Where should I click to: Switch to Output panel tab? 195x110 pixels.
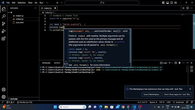click(57, 63)
